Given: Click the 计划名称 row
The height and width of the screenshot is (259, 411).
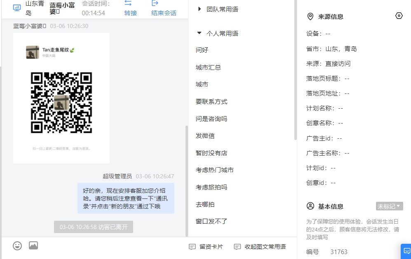Looking at the screenshot, I should [324, 108].
